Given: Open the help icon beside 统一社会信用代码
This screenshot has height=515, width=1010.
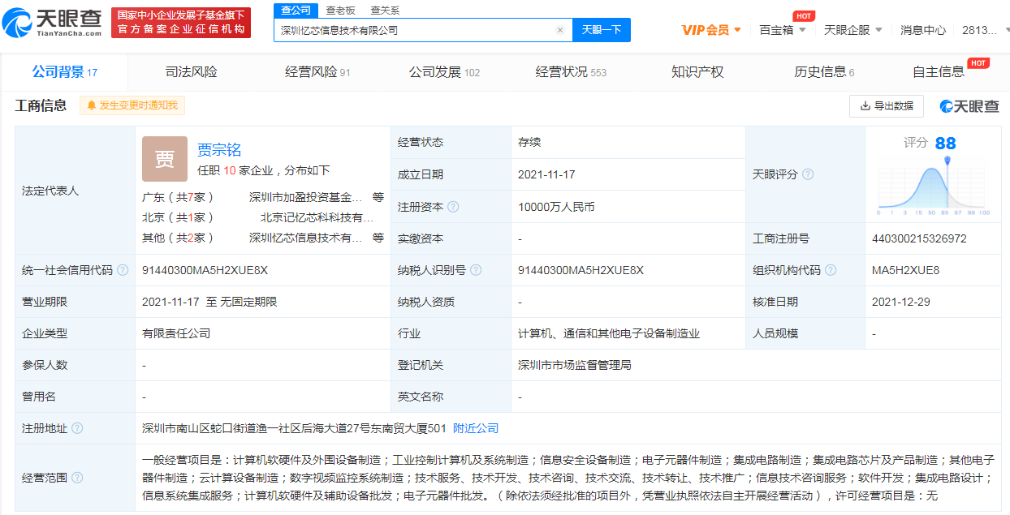Looking at the screenshot, I should point(122,270).
